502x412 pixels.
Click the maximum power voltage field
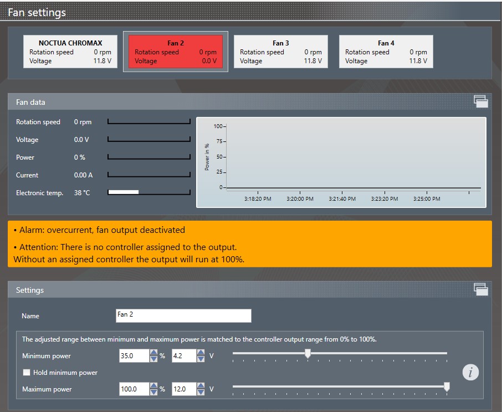183,389
